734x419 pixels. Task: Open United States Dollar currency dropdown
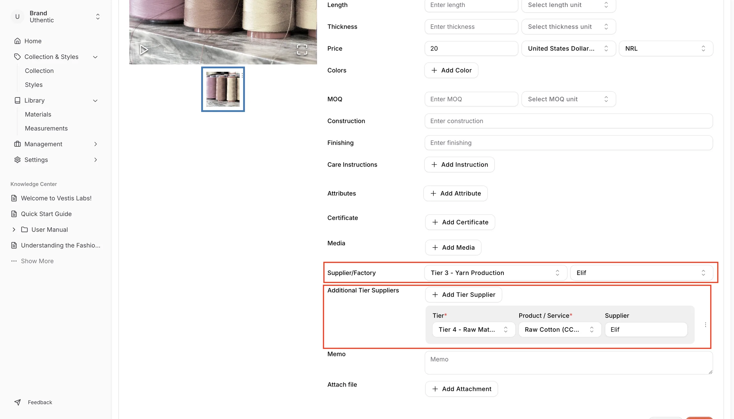[x=569, y=48]
